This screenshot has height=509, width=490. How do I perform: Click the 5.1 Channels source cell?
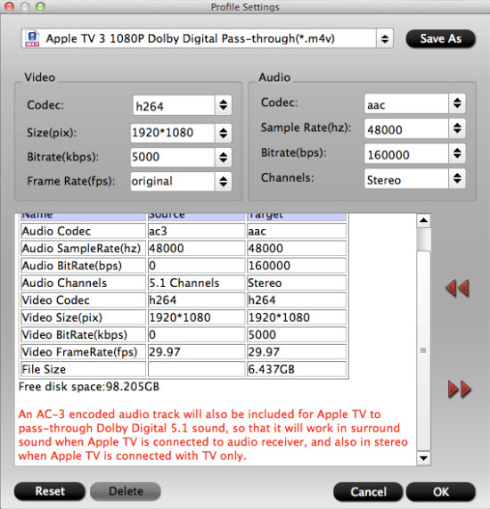(x=196, y=283)
